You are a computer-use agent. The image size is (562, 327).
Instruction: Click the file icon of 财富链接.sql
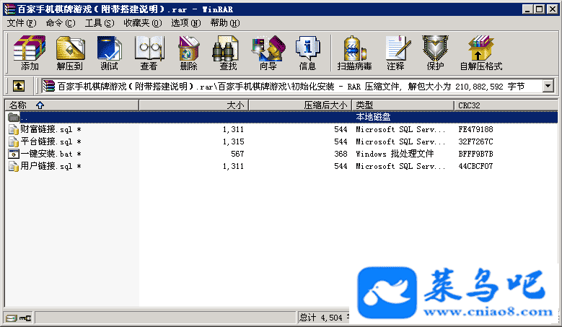click(14, 129)
